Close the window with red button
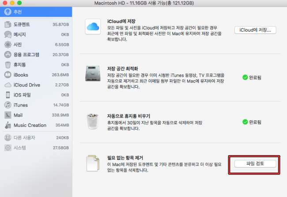This screenshot has height=197, width=287. (5, 3)
